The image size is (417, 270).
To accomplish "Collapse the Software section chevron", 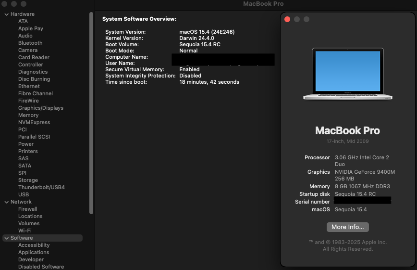I will (x=6, y=238).
